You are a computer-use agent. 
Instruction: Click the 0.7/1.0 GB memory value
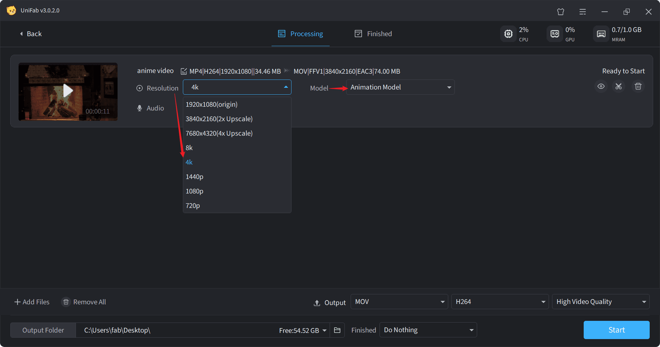pyautogui.click(x=627, y=30)
